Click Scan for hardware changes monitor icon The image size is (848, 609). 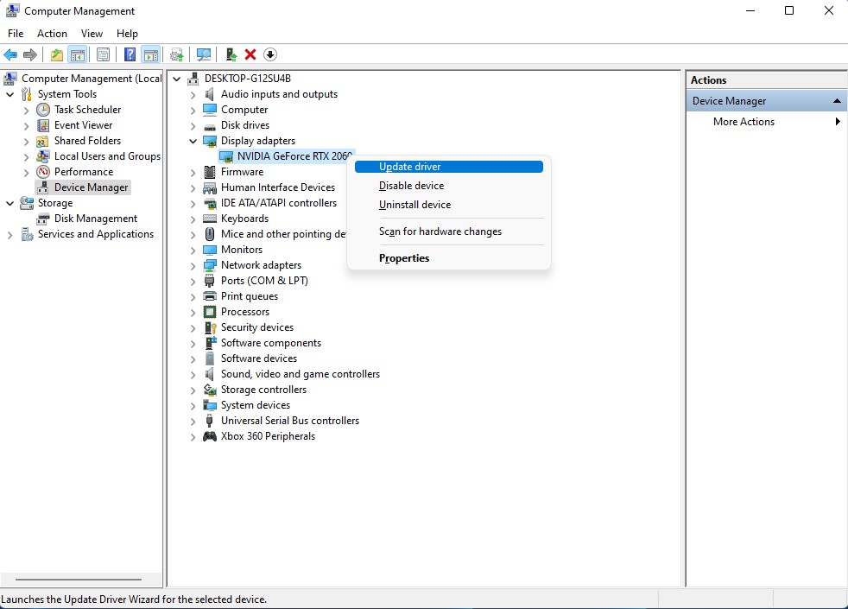pos(204,54)
